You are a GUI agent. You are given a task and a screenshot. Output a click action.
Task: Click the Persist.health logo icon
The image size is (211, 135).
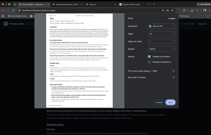6,24
